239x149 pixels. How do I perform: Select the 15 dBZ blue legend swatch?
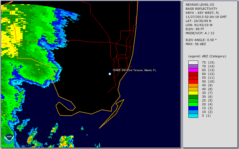tap(193, 108)
